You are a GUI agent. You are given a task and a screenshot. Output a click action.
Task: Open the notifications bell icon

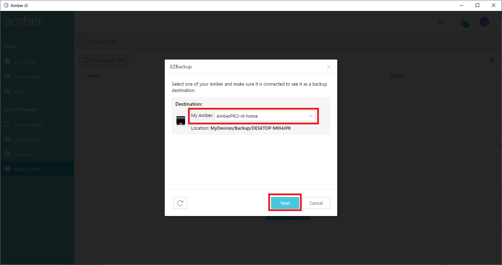pyautogui.click(x=441, y=22)
